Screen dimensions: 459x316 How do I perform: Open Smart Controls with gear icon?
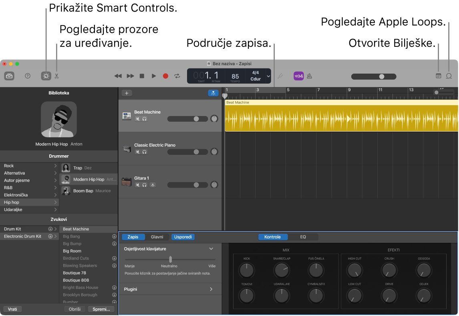(x=46, y=76)
